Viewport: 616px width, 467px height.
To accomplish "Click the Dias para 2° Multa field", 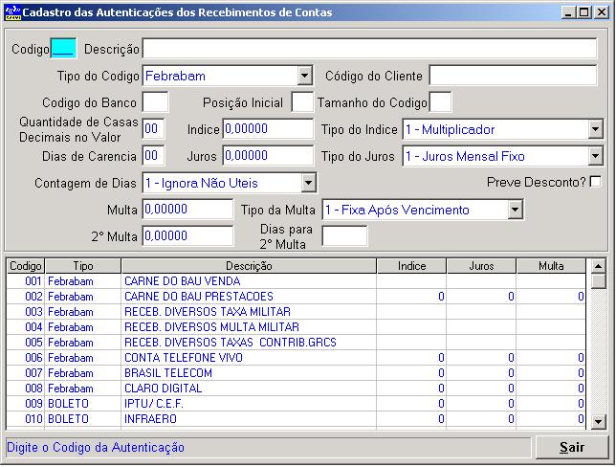I will [344, 235].
